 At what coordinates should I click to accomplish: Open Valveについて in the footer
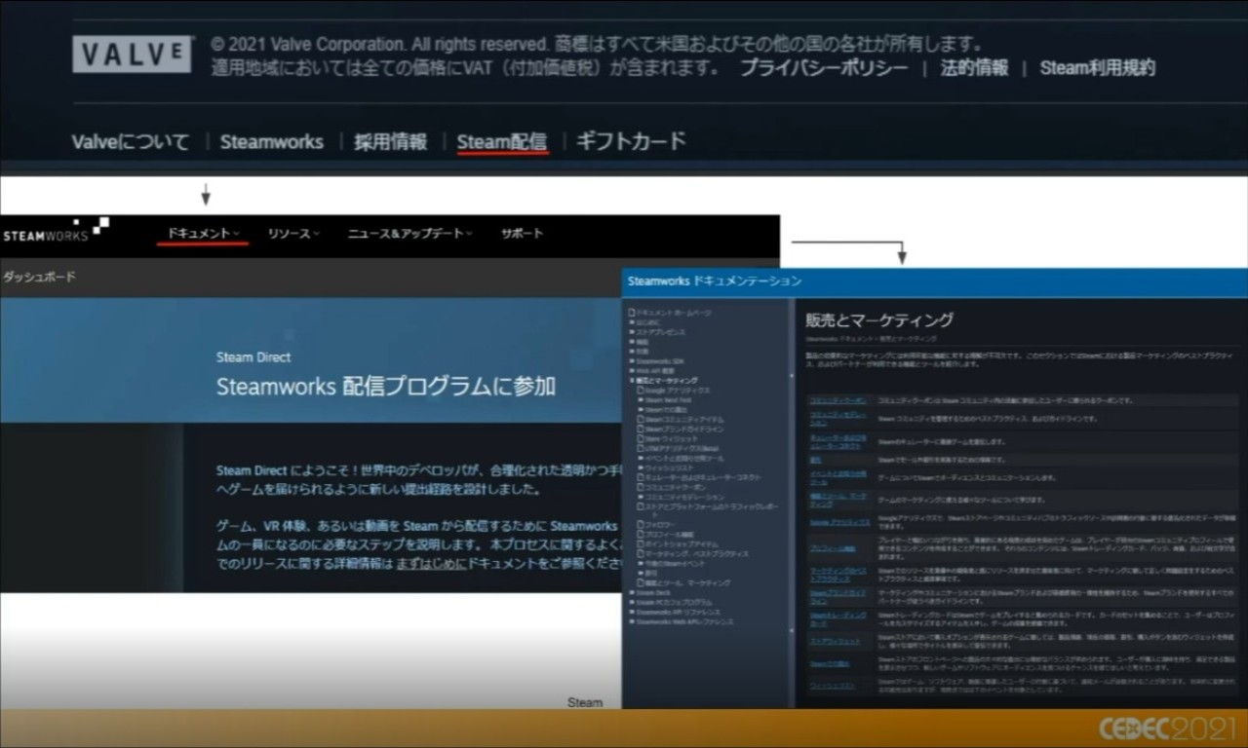131,141
